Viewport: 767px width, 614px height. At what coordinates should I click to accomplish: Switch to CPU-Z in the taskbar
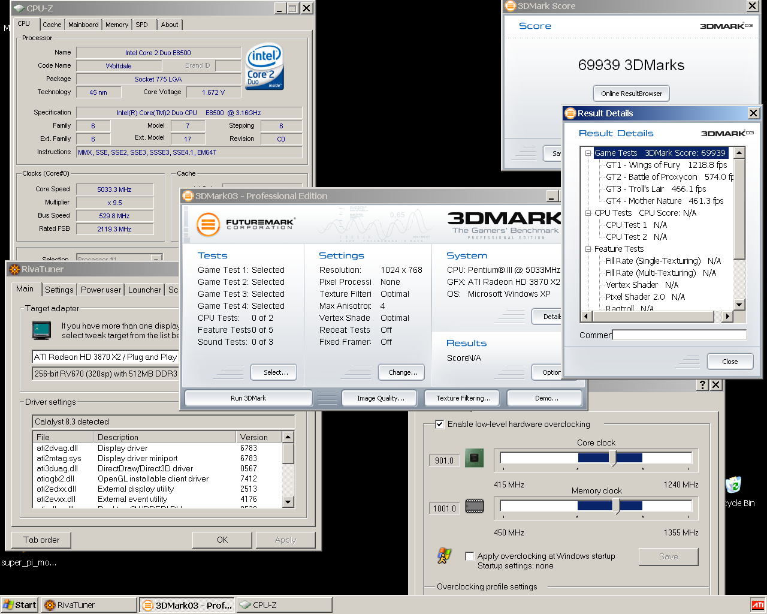[284, 605]
